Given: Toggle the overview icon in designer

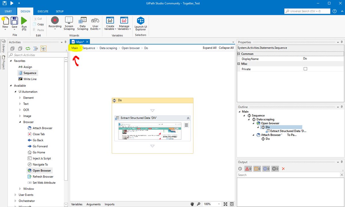Looking at the screenshot, I should click(232, 204).
